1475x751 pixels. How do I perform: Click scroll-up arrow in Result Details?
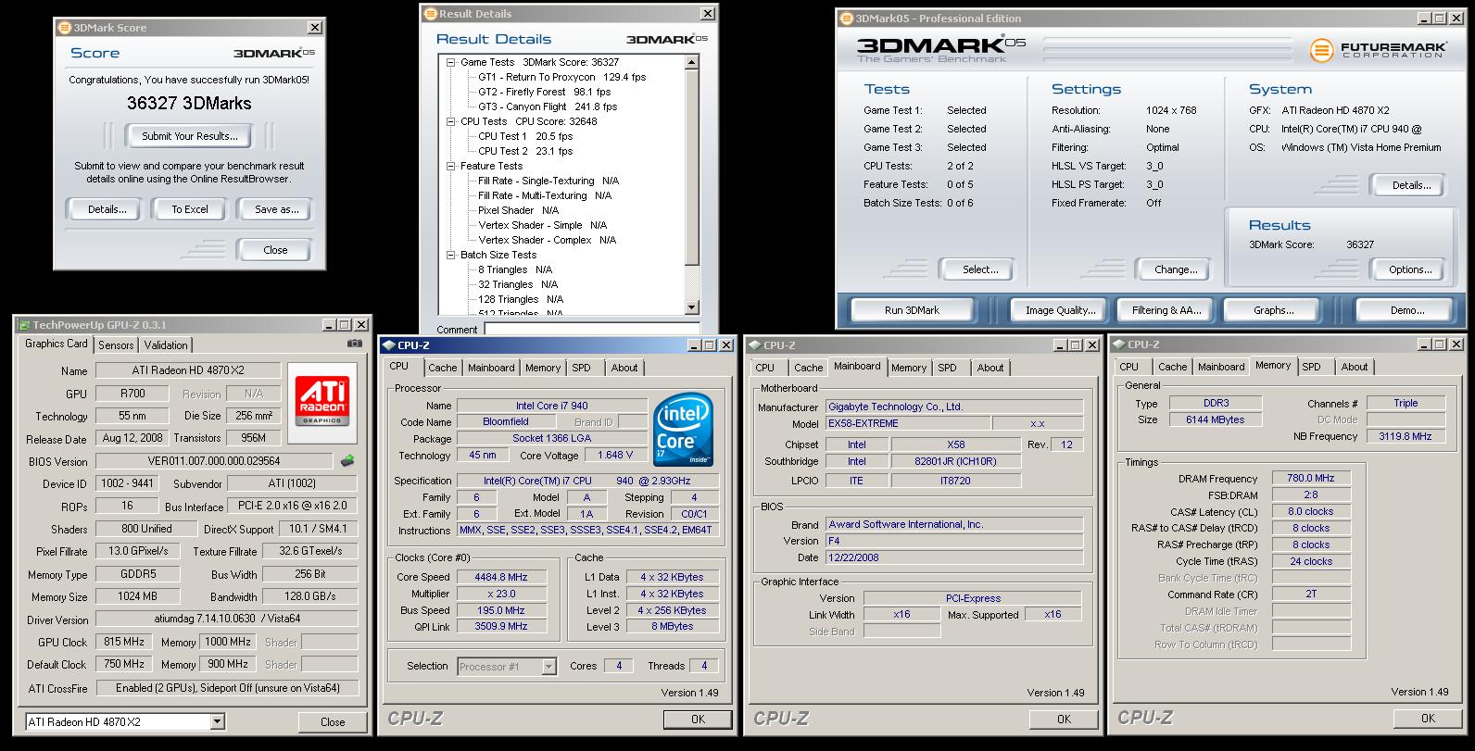click(691, 62)
